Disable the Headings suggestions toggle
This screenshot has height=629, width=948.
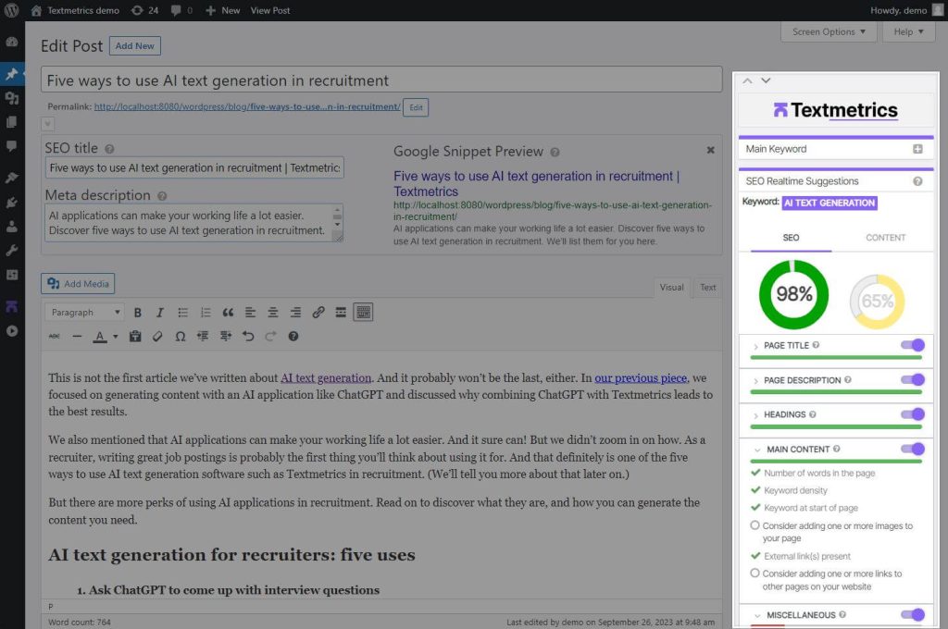[x=912, y=414]
